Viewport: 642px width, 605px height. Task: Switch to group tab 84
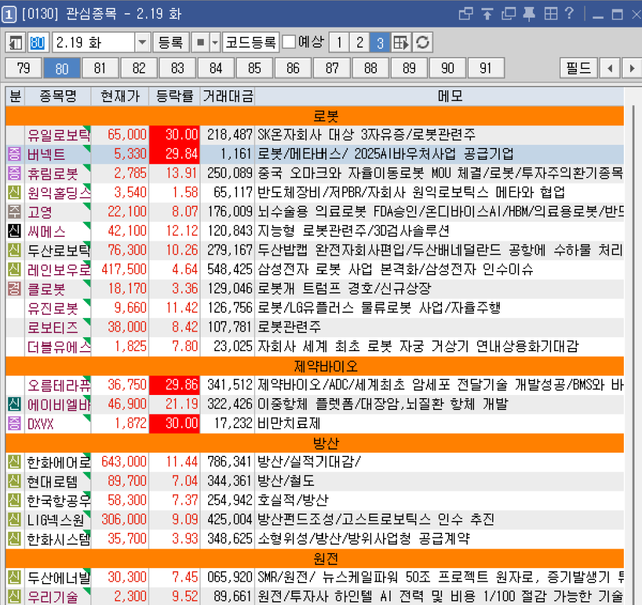[216, 68]
